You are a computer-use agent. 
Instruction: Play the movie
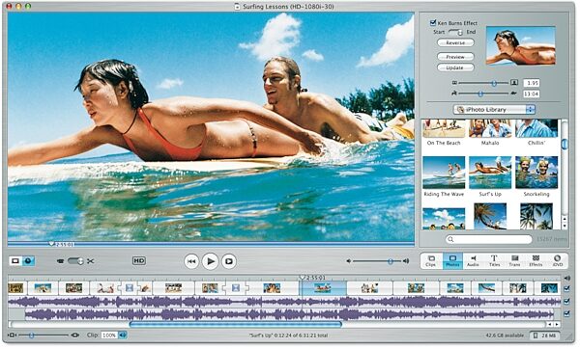(210, 261)
